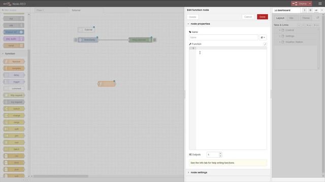Click the Deploy button
Screen dimensions: 325x182
click(x=300, y=4)
